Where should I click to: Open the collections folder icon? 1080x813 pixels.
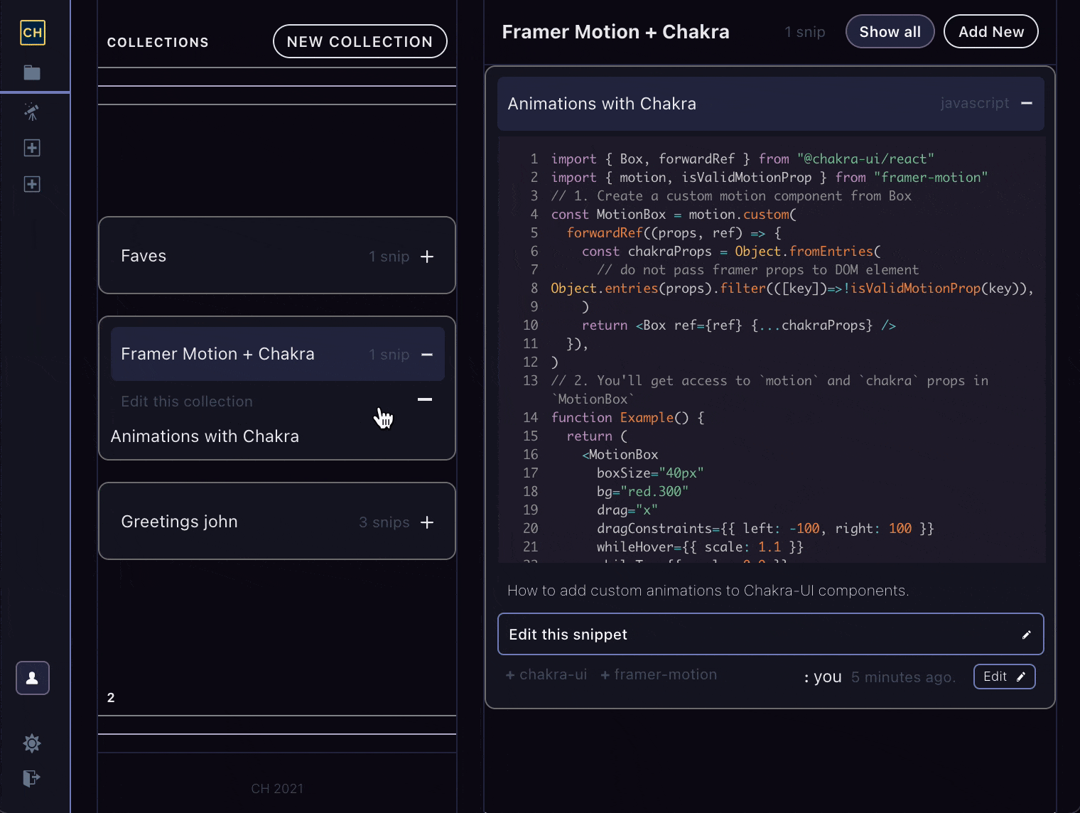(x=32, y=72)
